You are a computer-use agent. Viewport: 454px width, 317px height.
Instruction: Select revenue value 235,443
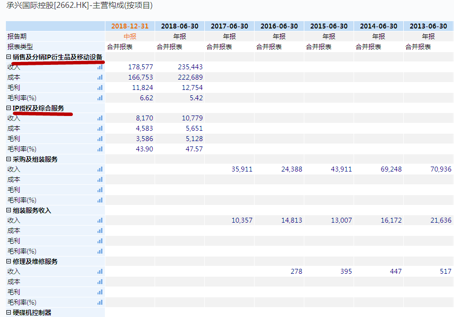pyautogui.click(x=190, y=67)
